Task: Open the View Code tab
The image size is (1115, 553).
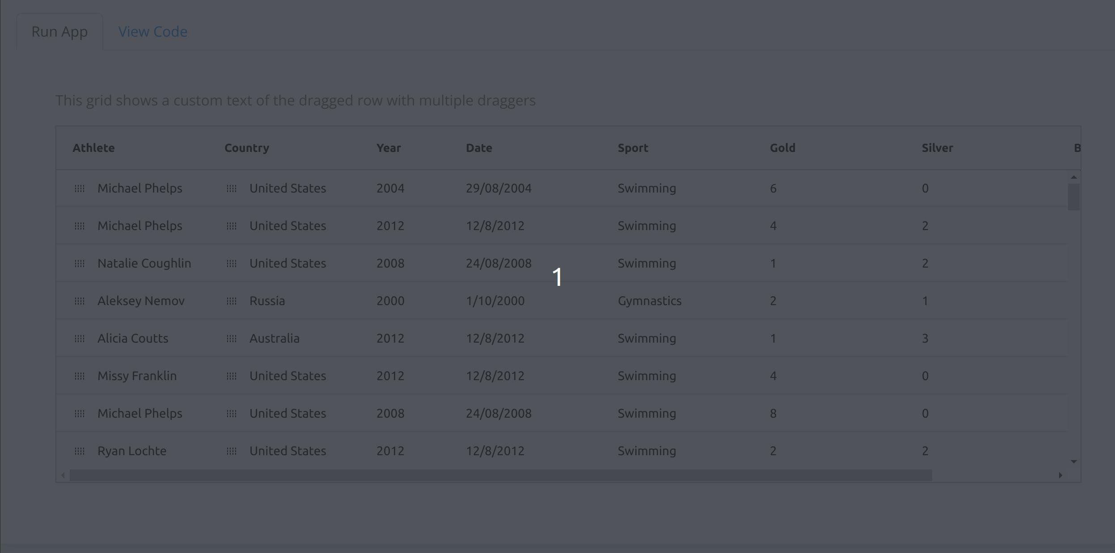Action: coord(152,32)
